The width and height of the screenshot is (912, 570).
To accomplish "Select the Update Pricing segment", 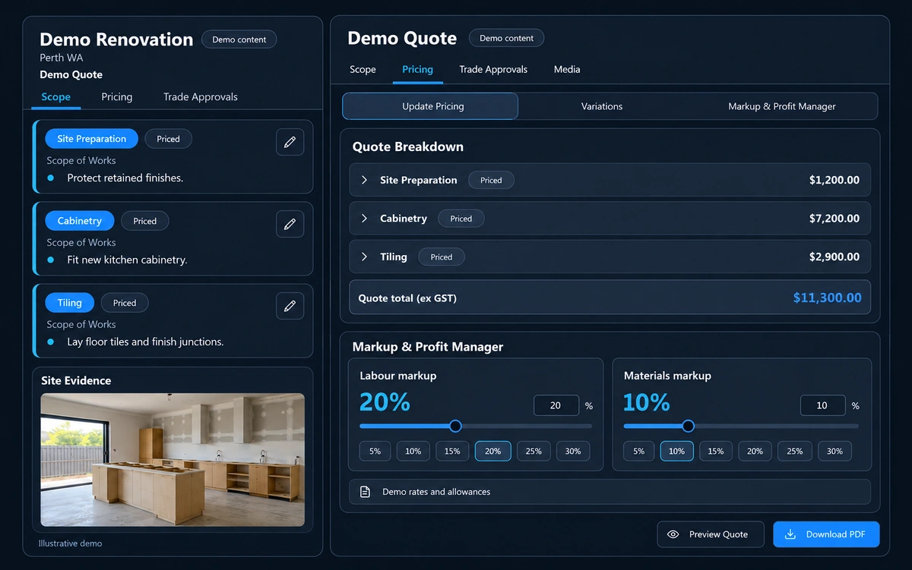I will click(x=430, y=106).
